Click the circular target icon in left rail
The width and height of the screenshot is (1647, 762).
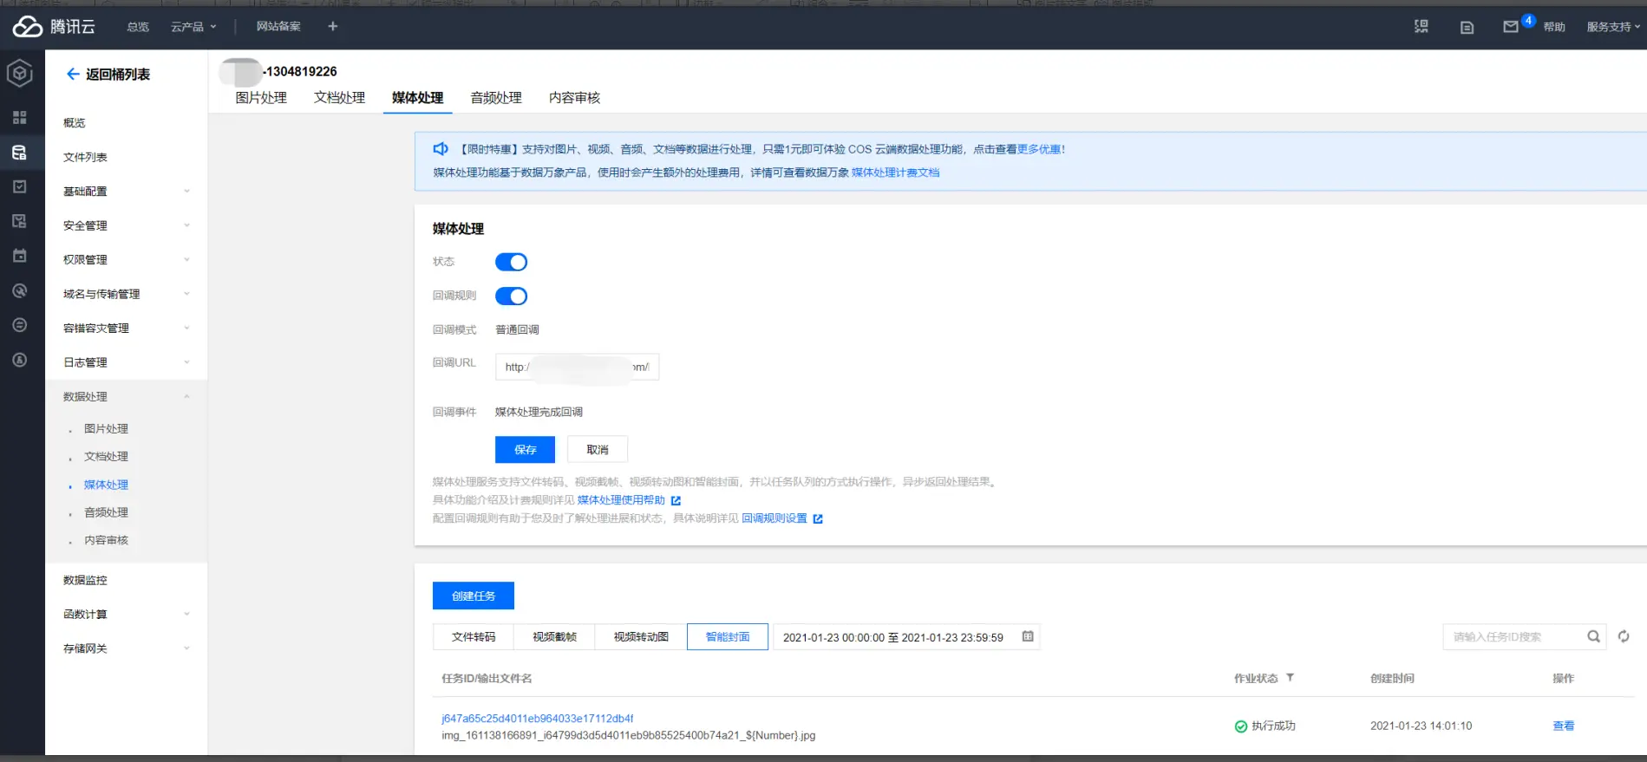pyautogui.click(x=20, y=290)
